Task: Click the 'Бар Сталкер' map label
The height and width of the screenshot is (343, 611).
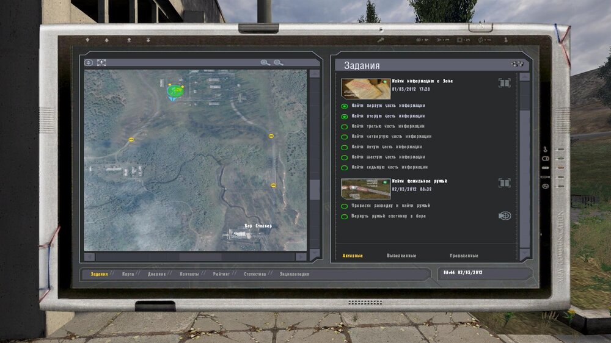Action: click(x=258, y=226)
